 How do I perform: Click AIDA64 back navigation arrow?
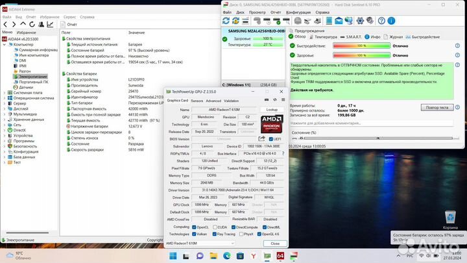5,24
